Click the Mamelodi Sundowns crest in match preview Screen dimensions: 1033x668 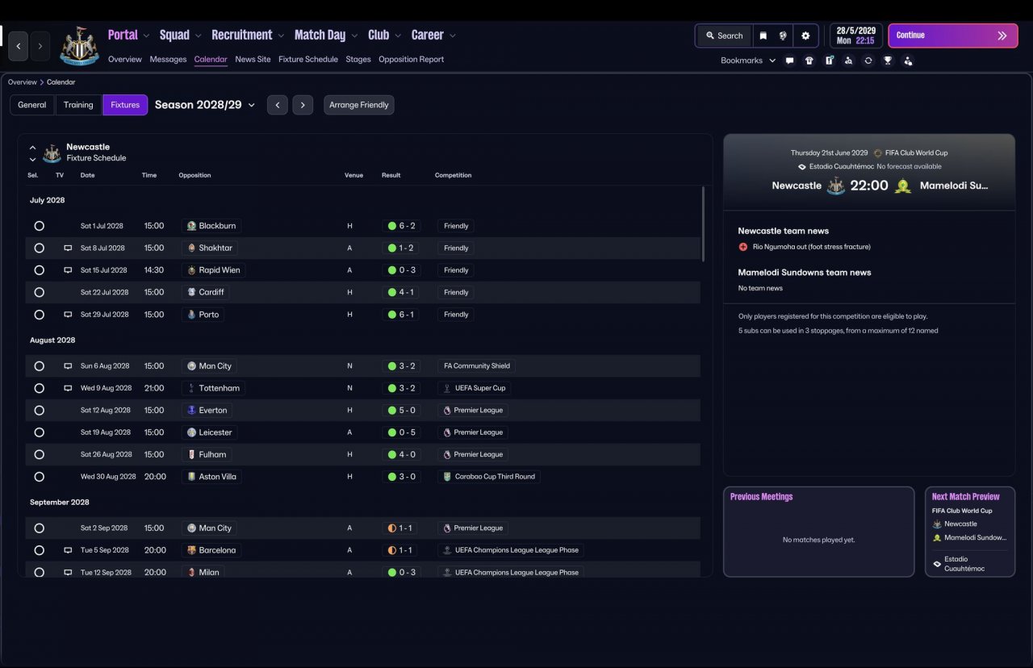pyautogui.click(x=902, y=186)
